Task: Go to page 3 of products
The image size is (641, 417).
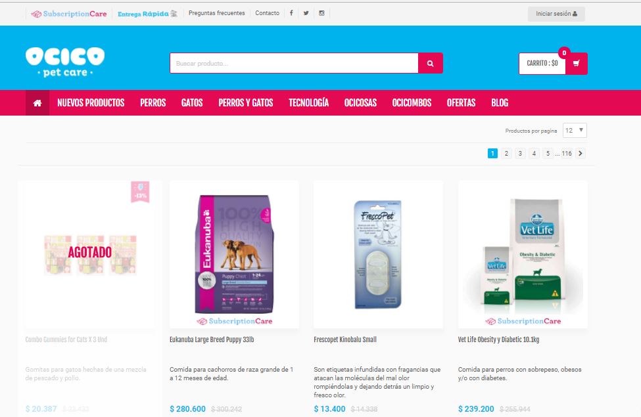Action: point(520,154)
